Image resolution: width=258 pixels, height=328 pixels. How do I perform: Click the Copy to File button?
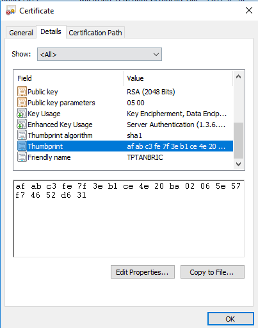pyautogui.click(x=213, y=272)
